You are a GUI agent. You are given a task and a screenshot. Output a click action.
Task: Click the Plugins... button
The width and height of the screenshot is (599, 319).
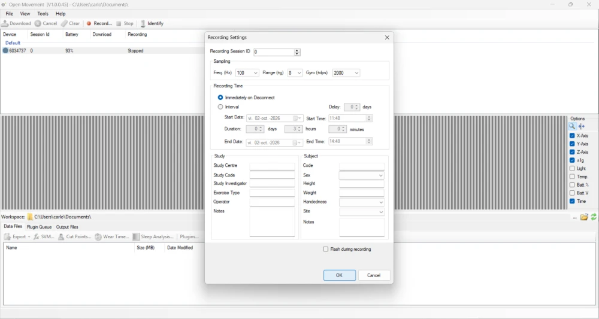pyautogui.click(x=189, y=236)
